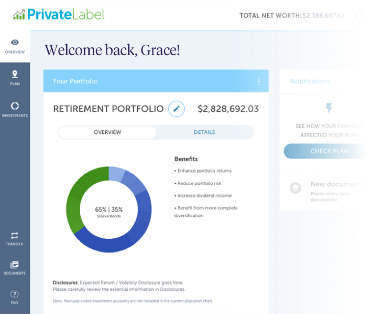Edit Retirement Portfolio with pencil icon
The image size is (367, 314).
point(176,109)
